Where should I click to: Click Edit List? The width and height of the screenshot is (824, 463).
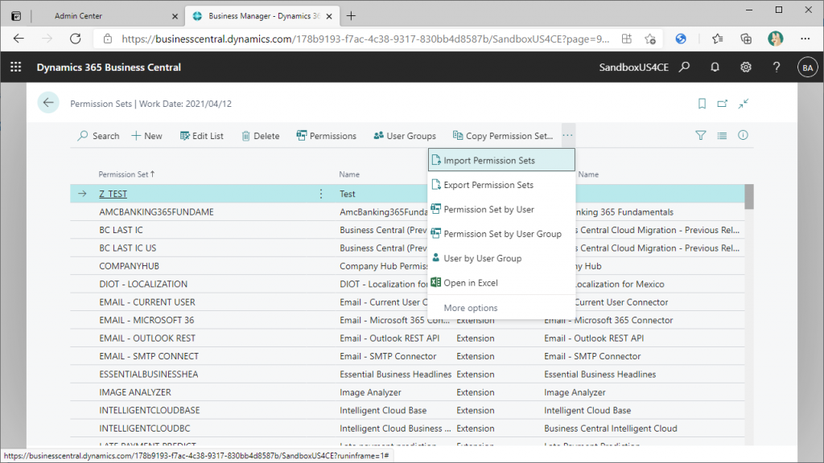[x=201, y=136]
